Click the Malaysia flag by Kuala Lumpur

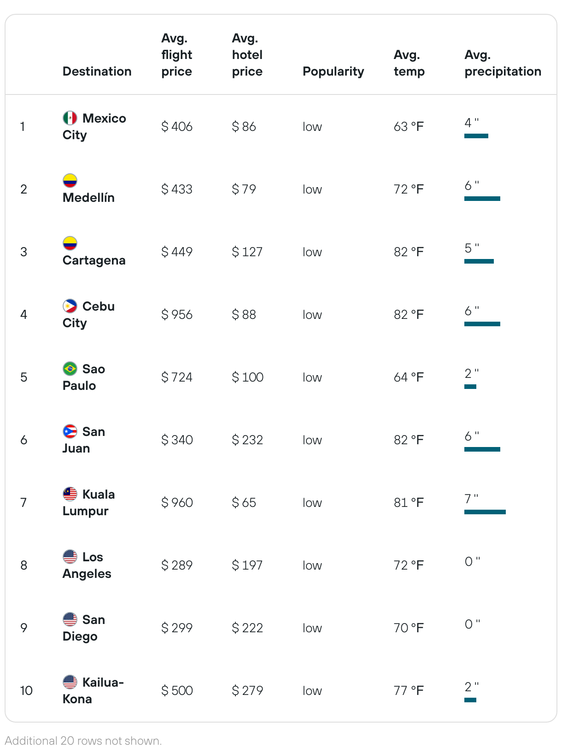click(70, 494)
